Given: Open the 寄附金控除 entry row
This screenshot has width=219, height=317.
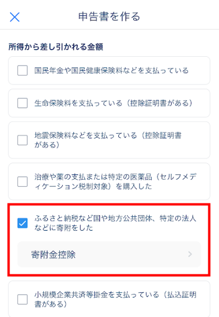Looking at the screenshot, I should pos(109,254).
